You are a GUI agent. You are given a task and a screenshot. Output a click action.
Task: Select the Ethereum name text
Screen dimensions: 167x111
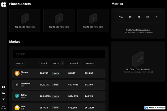25,84
